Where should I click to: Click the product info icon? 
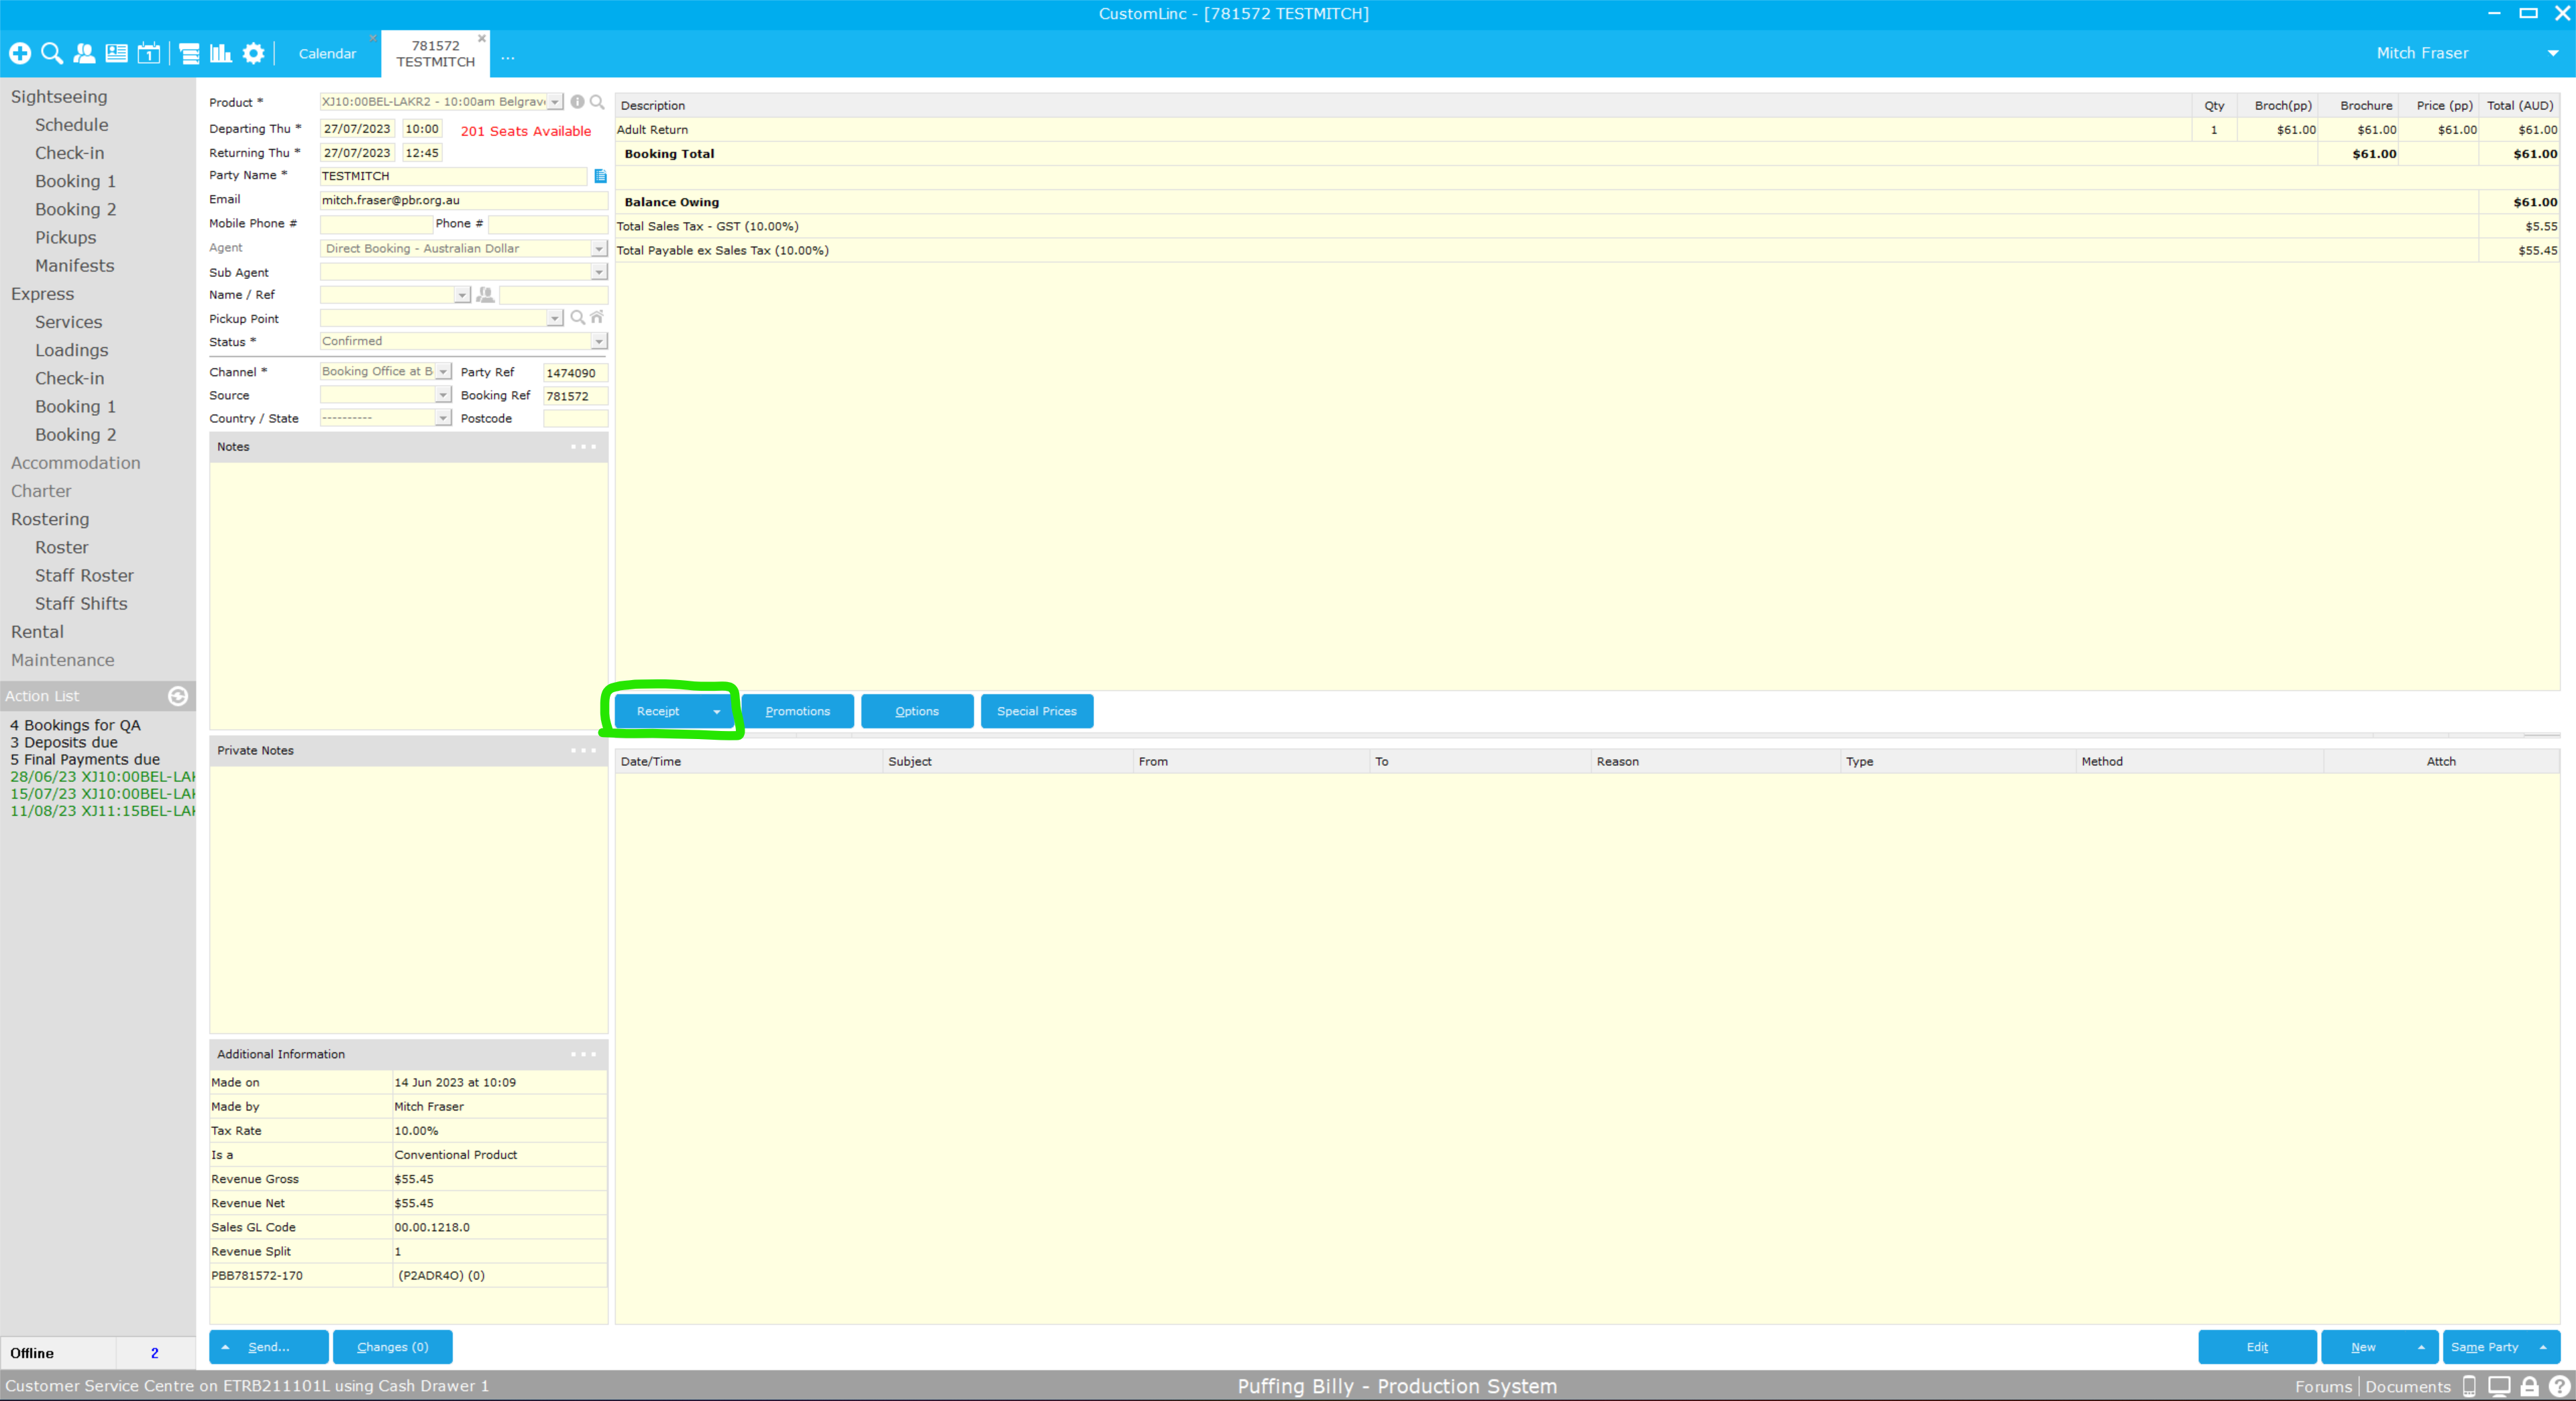tap(577, 102)
